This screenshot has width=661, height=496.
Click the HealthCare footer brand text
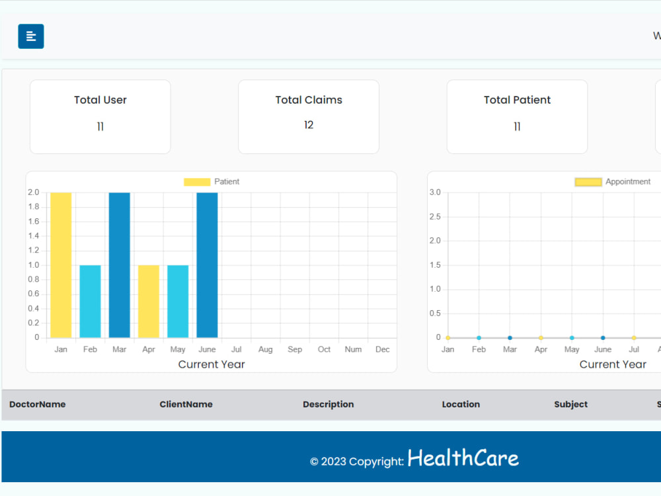[463, 458]
